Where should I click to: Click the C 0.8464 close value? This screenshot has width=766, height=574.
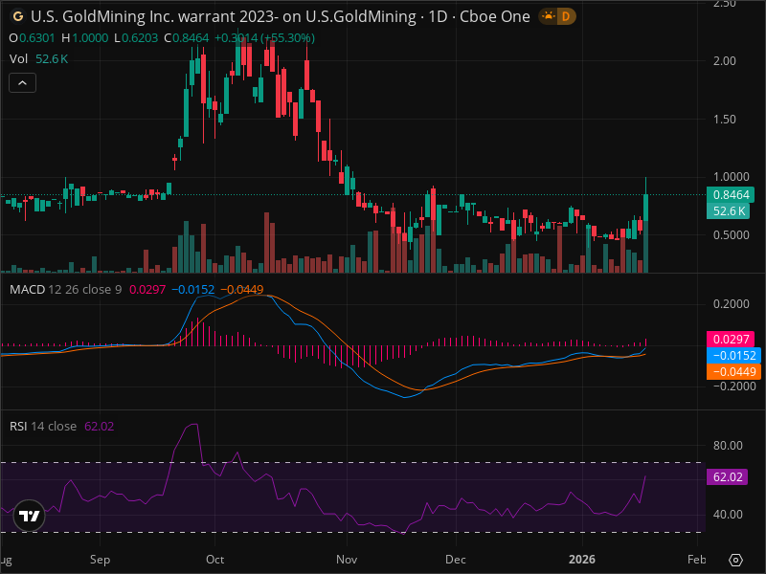click(x=186, y=38)
